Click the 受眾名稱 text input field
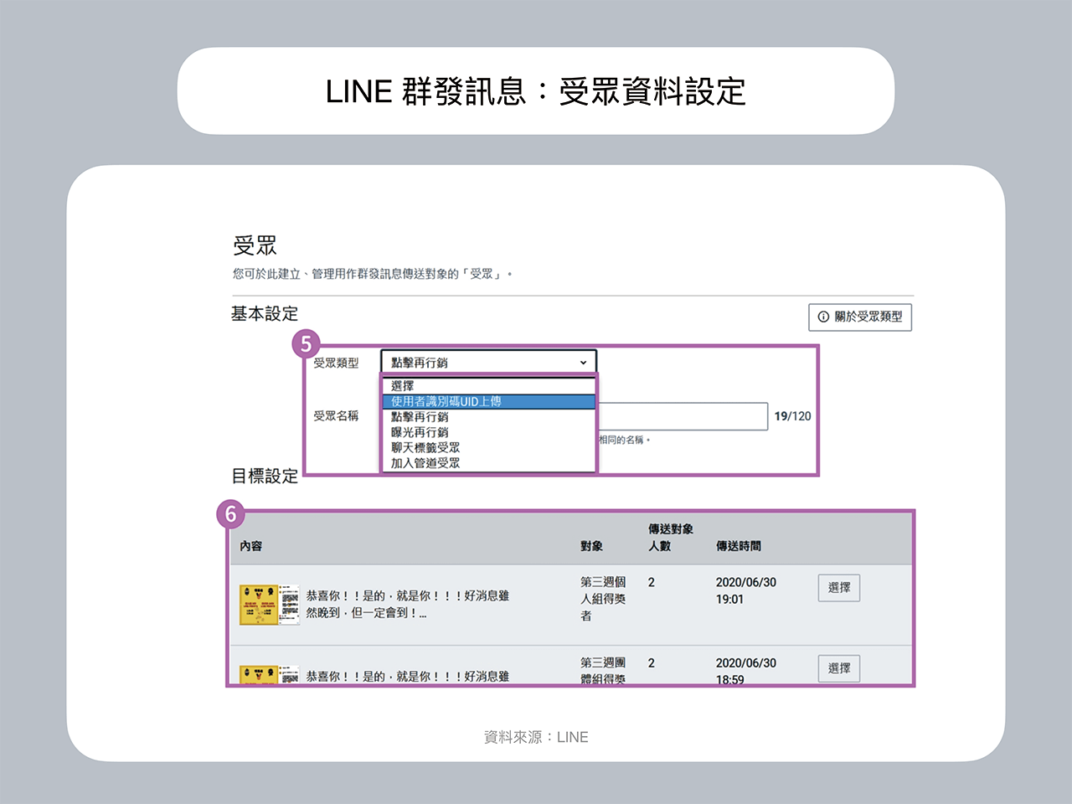 (x=683, y=416)
